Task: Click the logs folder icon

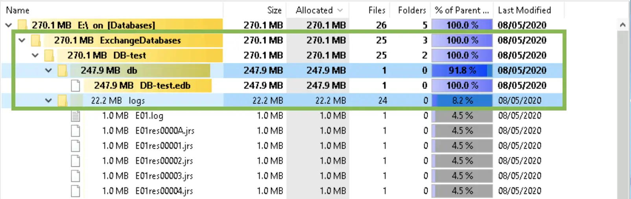Action: coord(62,101)
